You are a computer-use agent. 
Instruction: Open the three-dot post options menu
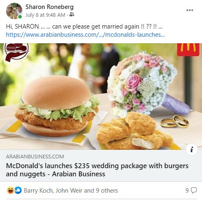pos(190,10)
